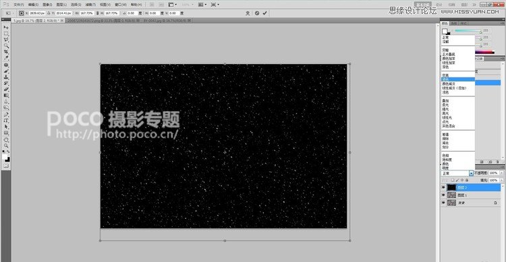
Task: Open the 滤镜(T) menu
Action: click(90, 5)
